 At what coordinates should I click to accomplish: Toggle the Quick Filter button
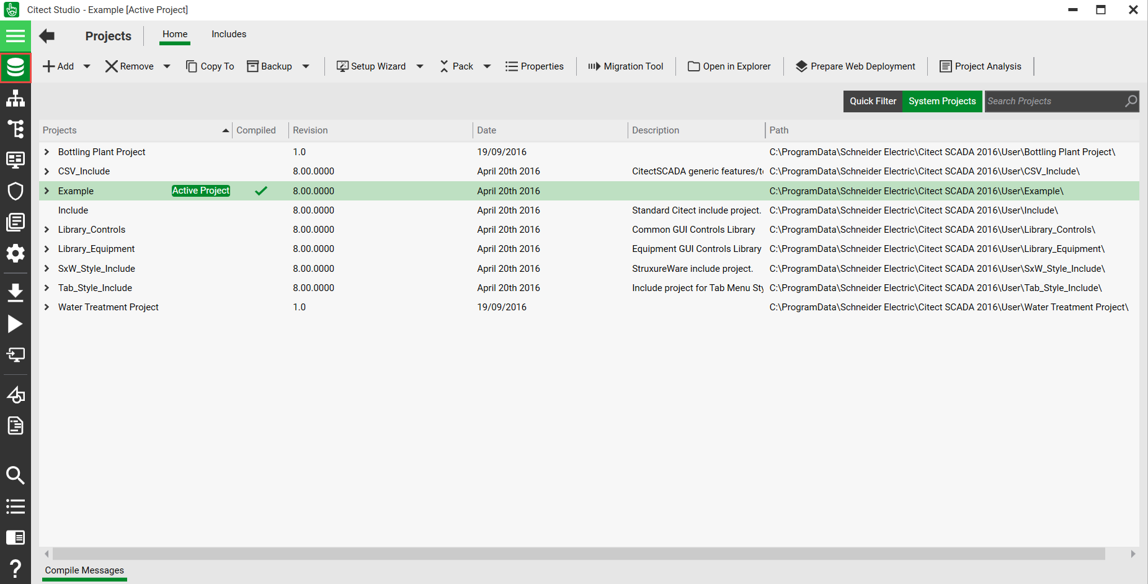tap(873, 101)
